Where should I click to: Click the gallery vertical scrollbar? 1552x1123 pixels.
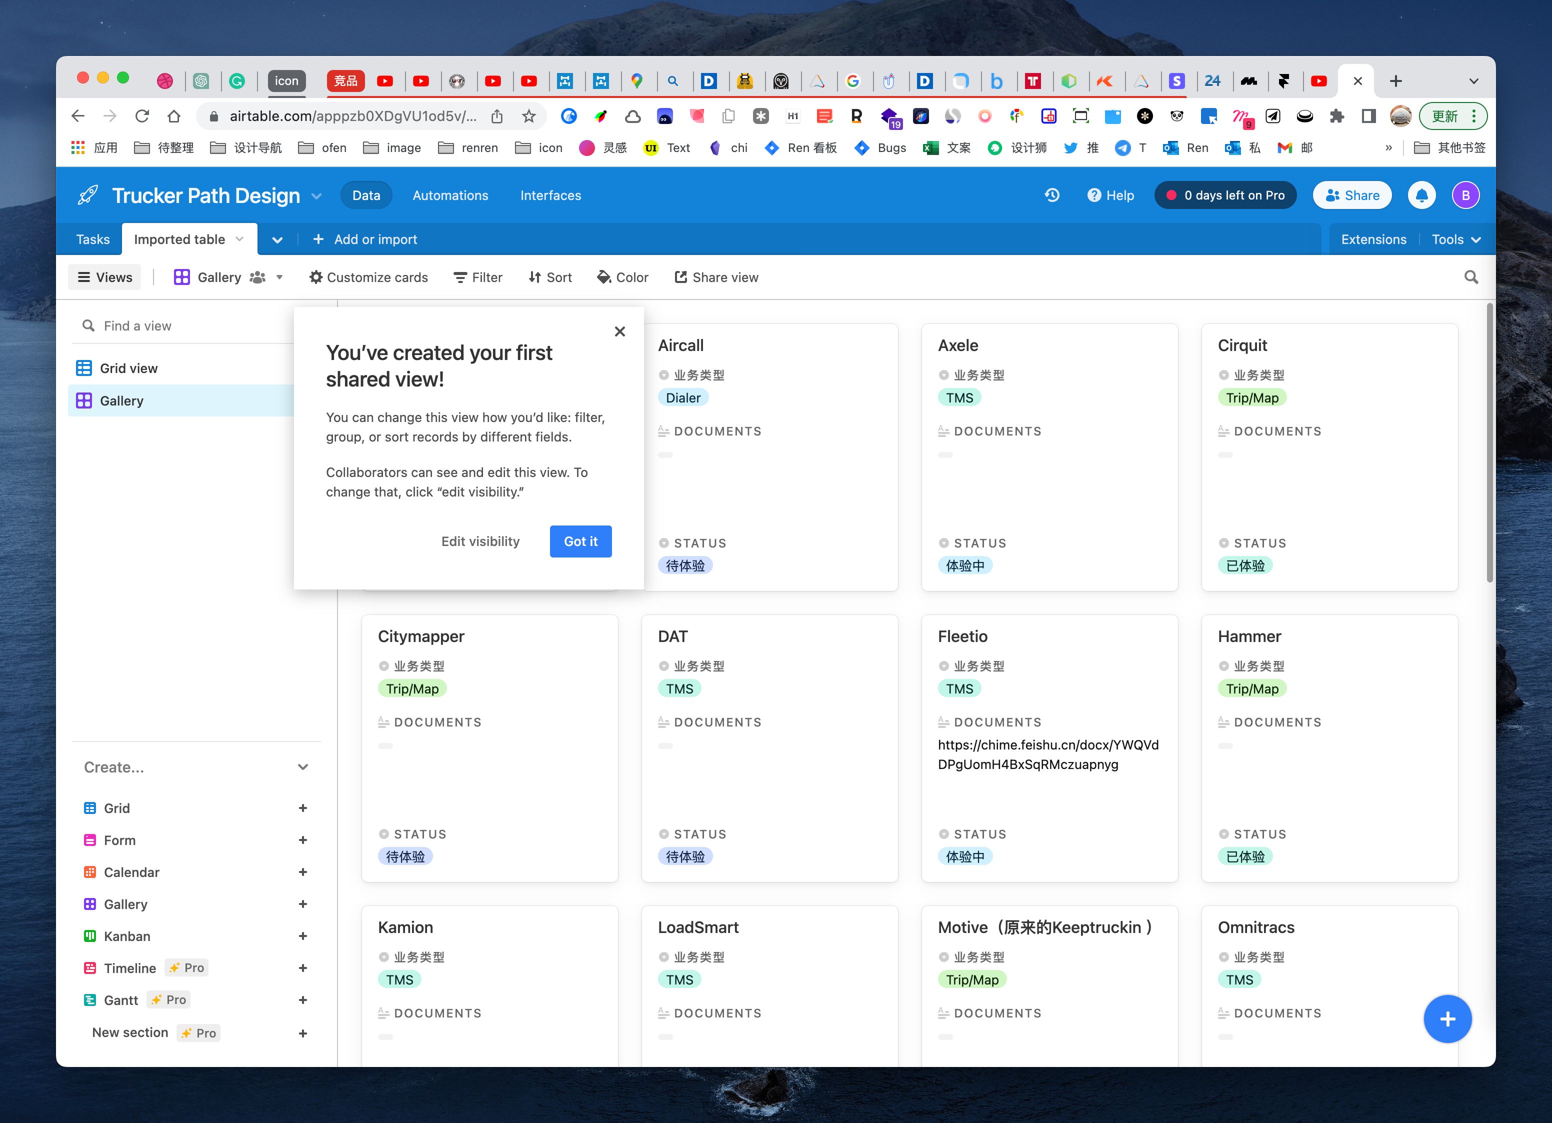click(x=1489, y=443)
